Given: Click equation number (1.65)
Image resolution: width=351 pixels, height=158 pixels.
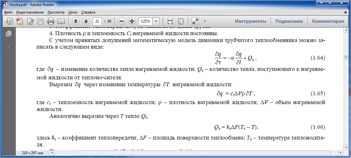Looking at the screenshot, I should point(318,93).
